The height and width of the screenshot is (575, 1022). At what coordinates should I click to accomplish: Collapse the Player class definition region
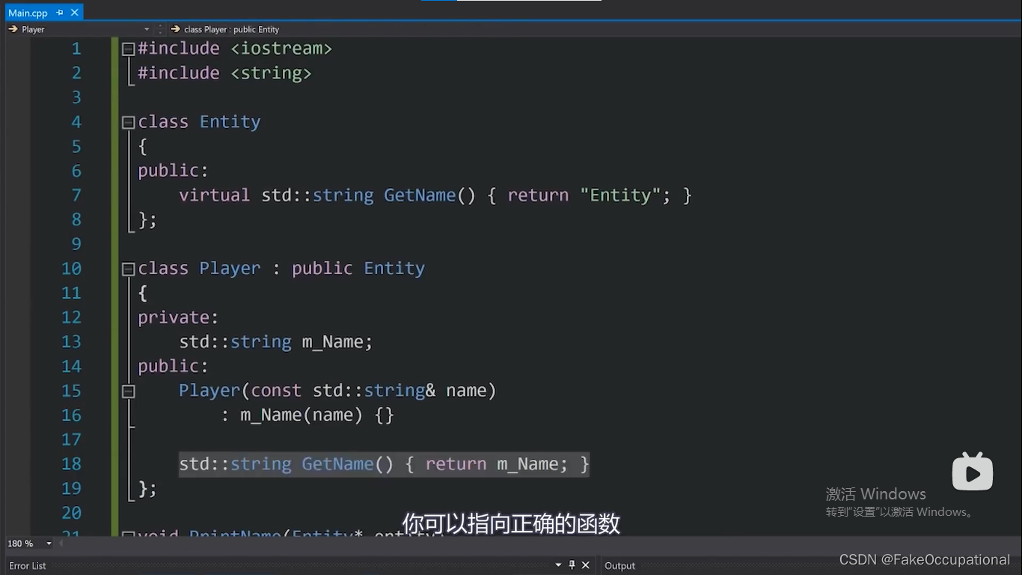point(127,268)
